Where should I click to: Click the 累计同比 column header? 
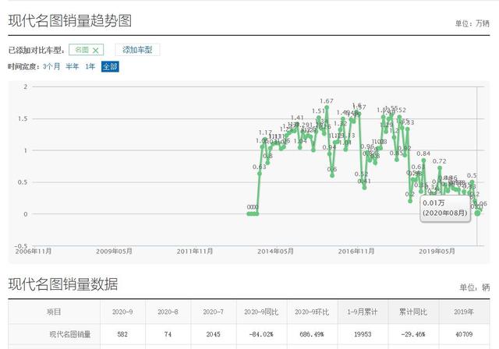[x=413, y=312]
